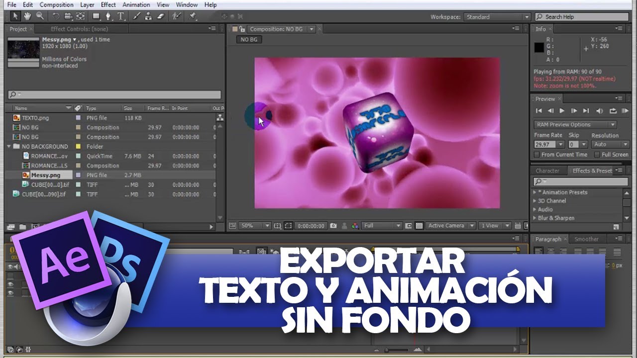Select the Brush tool
The image size is (637, 358).
137,16
